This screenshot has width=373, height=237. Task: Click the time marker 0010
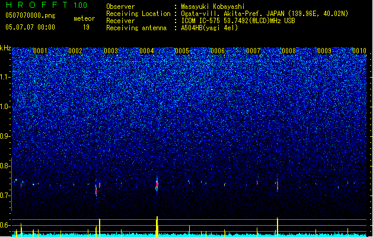[x=359, y=51]
